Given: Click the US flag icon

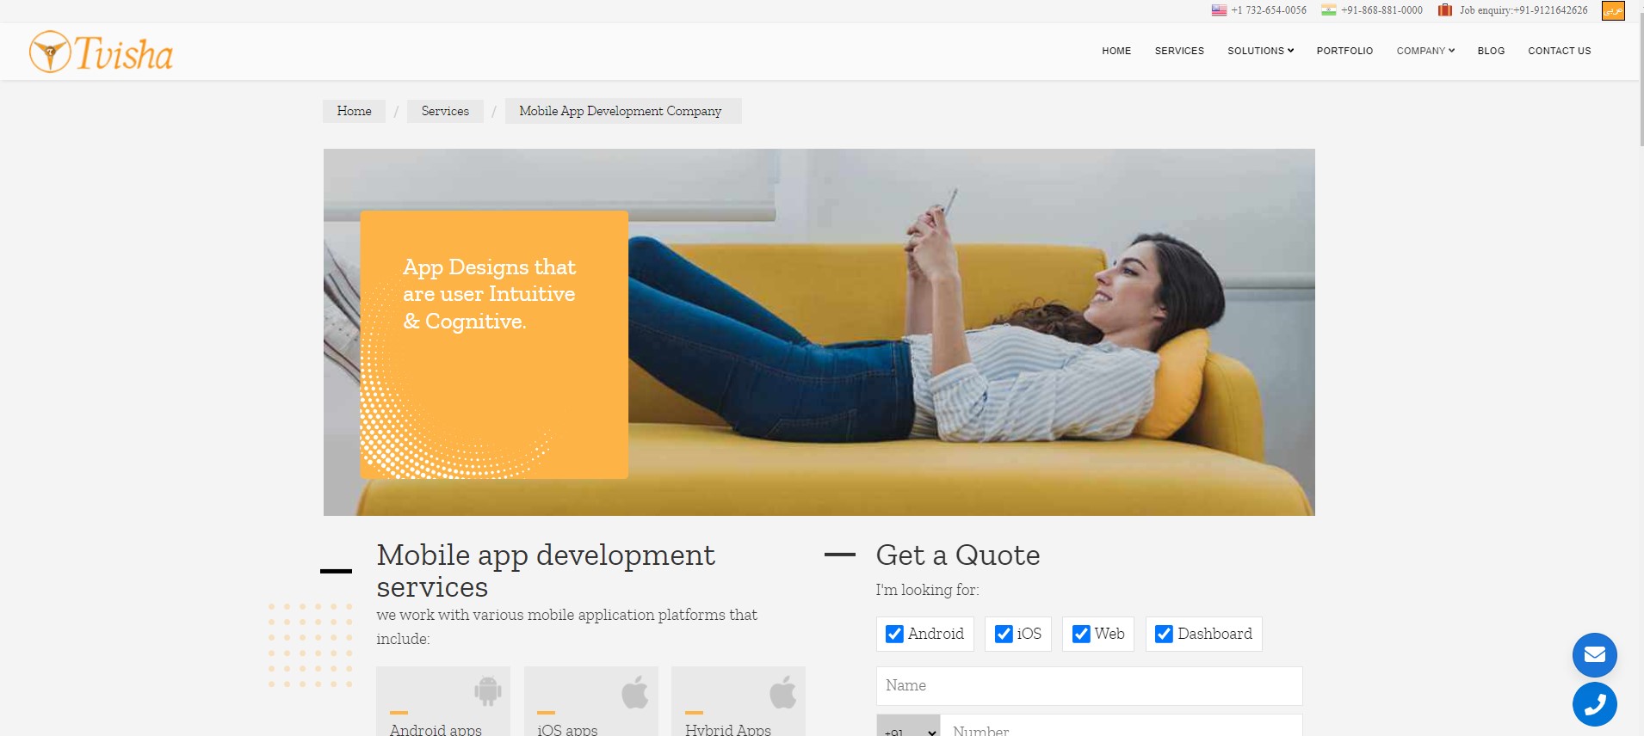Looking at the screenshot, I should click(x=1219, y=10).
